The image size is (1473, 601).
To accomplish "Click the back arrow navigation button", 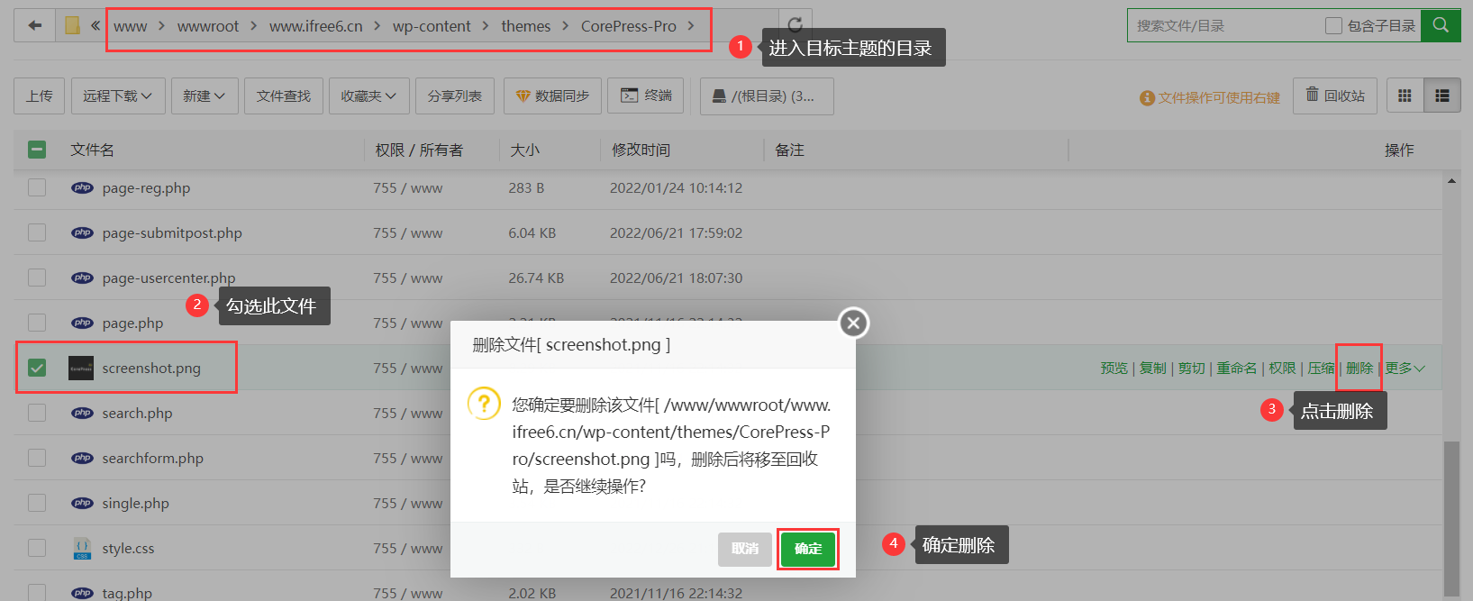I will pyautogui.click(x=34, y=25).
